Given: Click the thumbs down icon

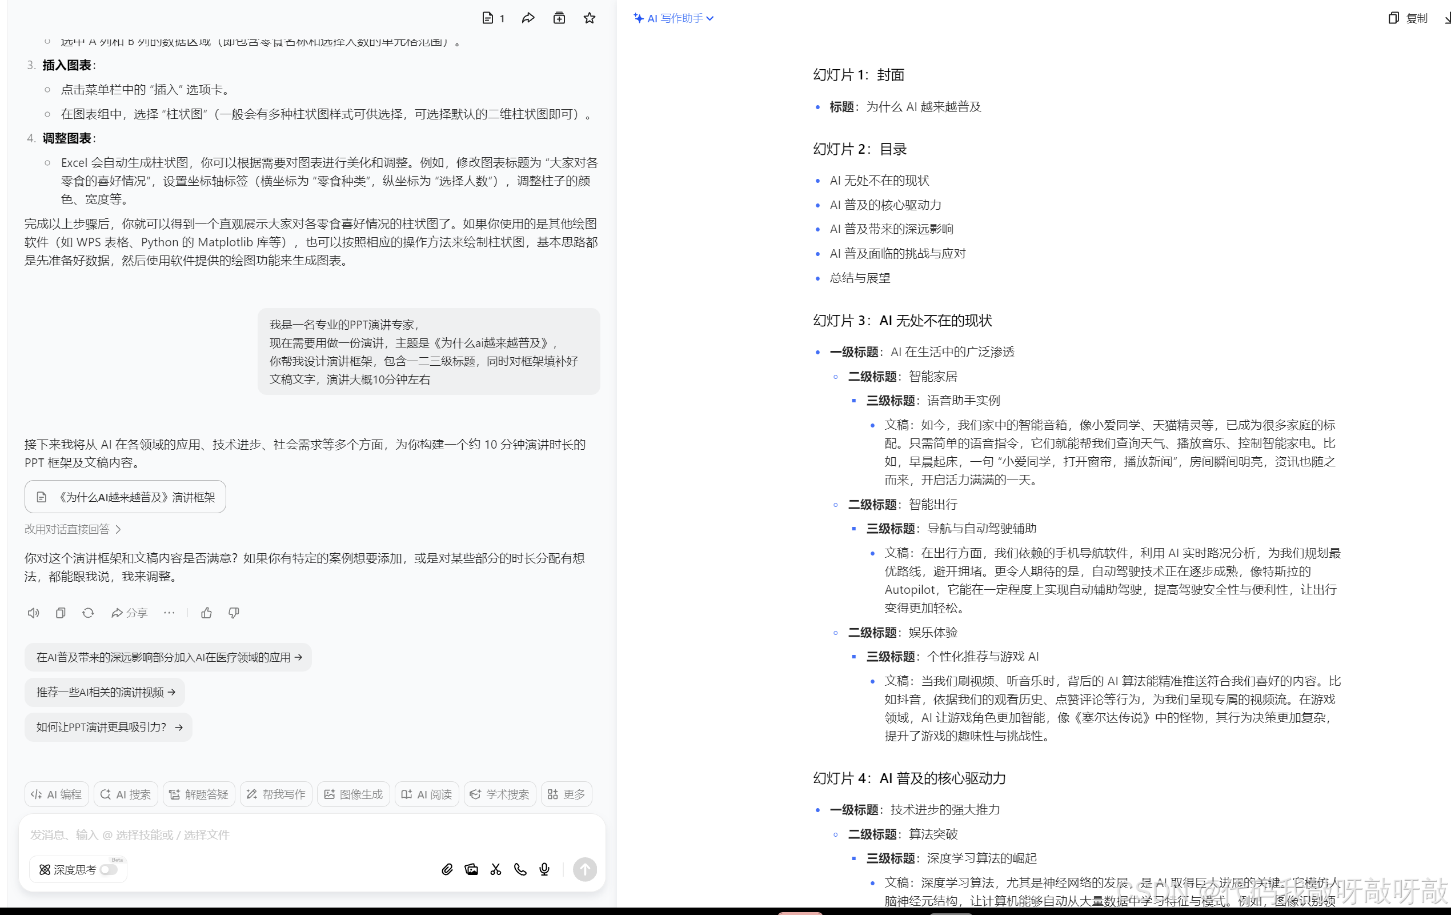Looking at the screenshot, I should click(x=234, y=613).
